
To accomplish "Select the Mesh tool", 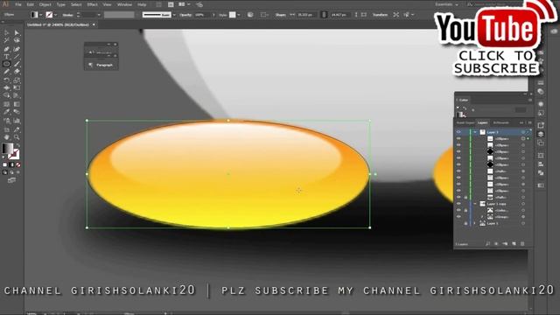I will coord(6,104).
